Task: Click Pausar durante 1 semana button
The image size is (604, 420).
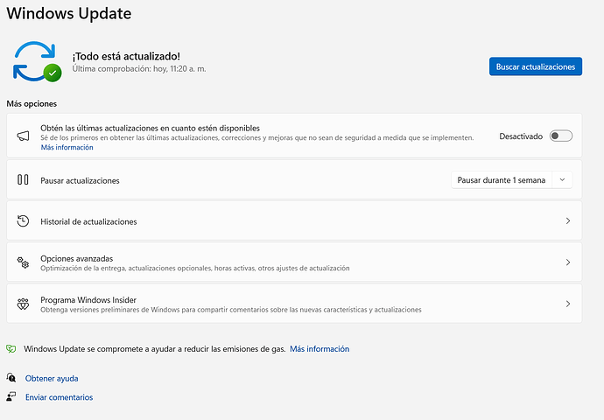Action: point(502,179)
